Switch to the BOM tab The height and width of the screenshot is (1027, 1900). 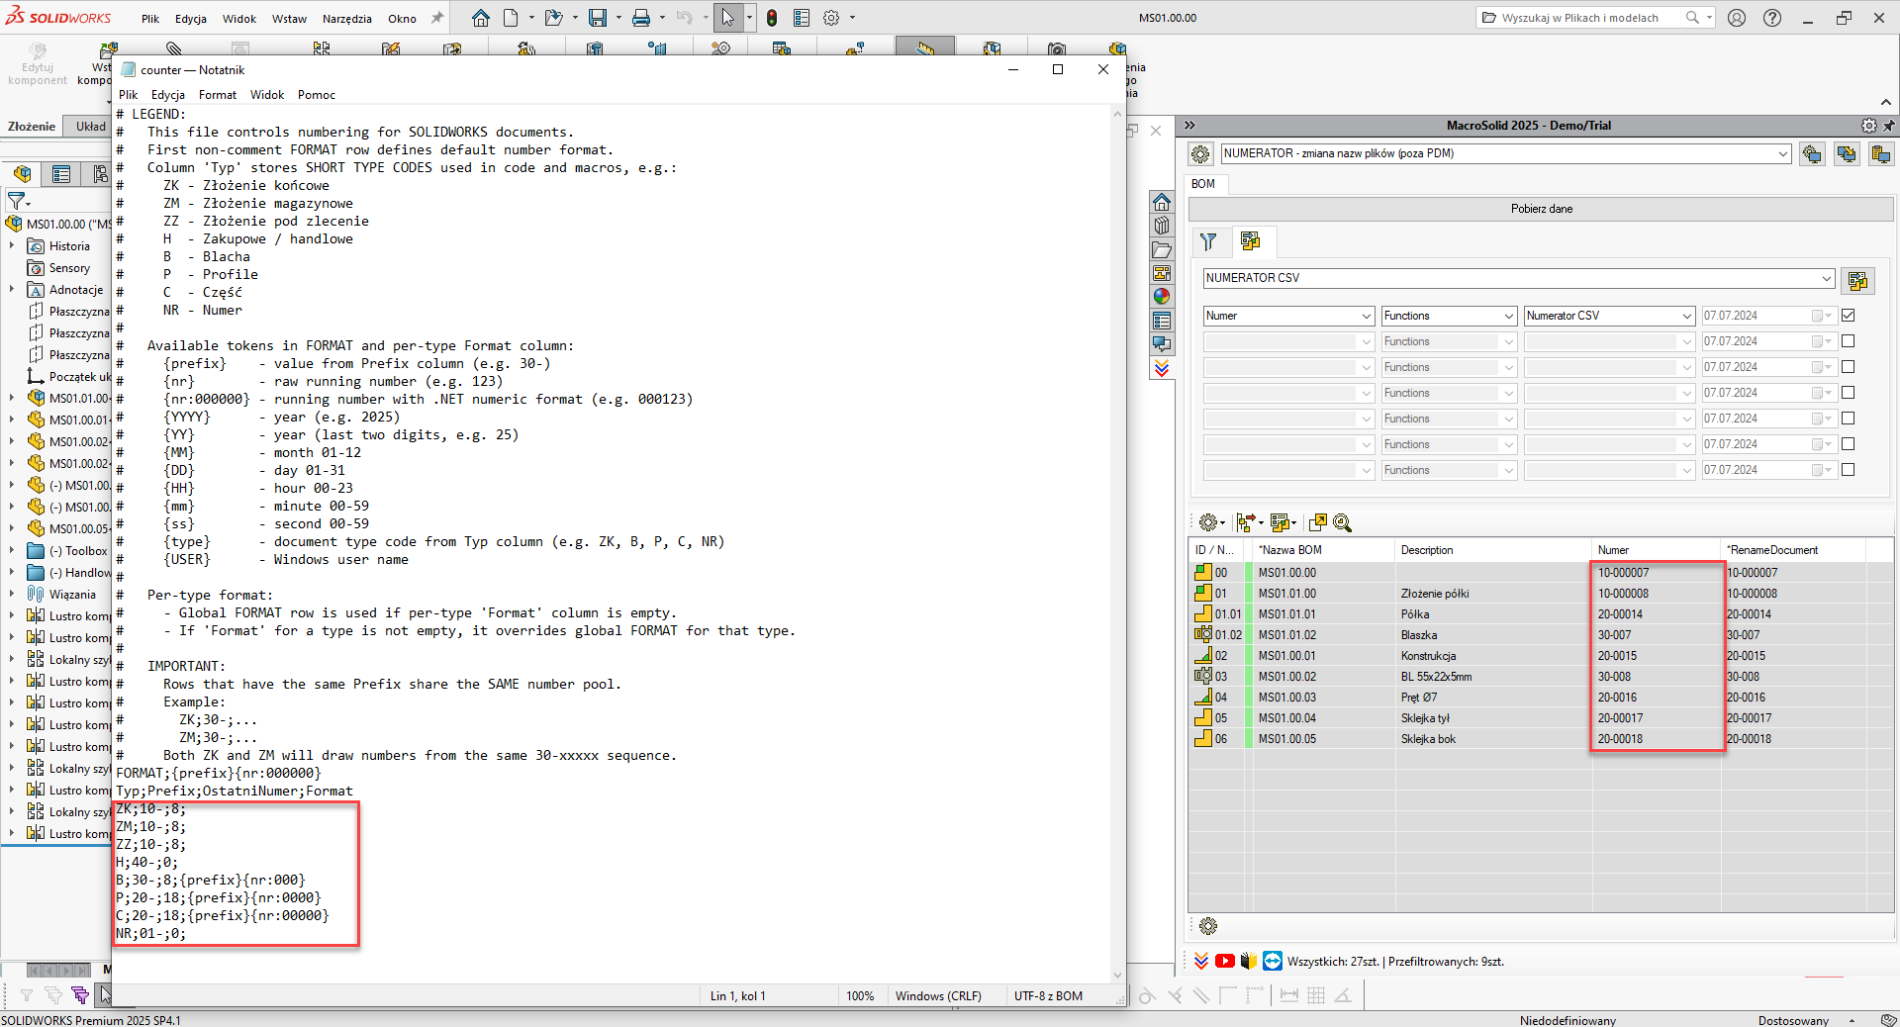coord(1202,184)
